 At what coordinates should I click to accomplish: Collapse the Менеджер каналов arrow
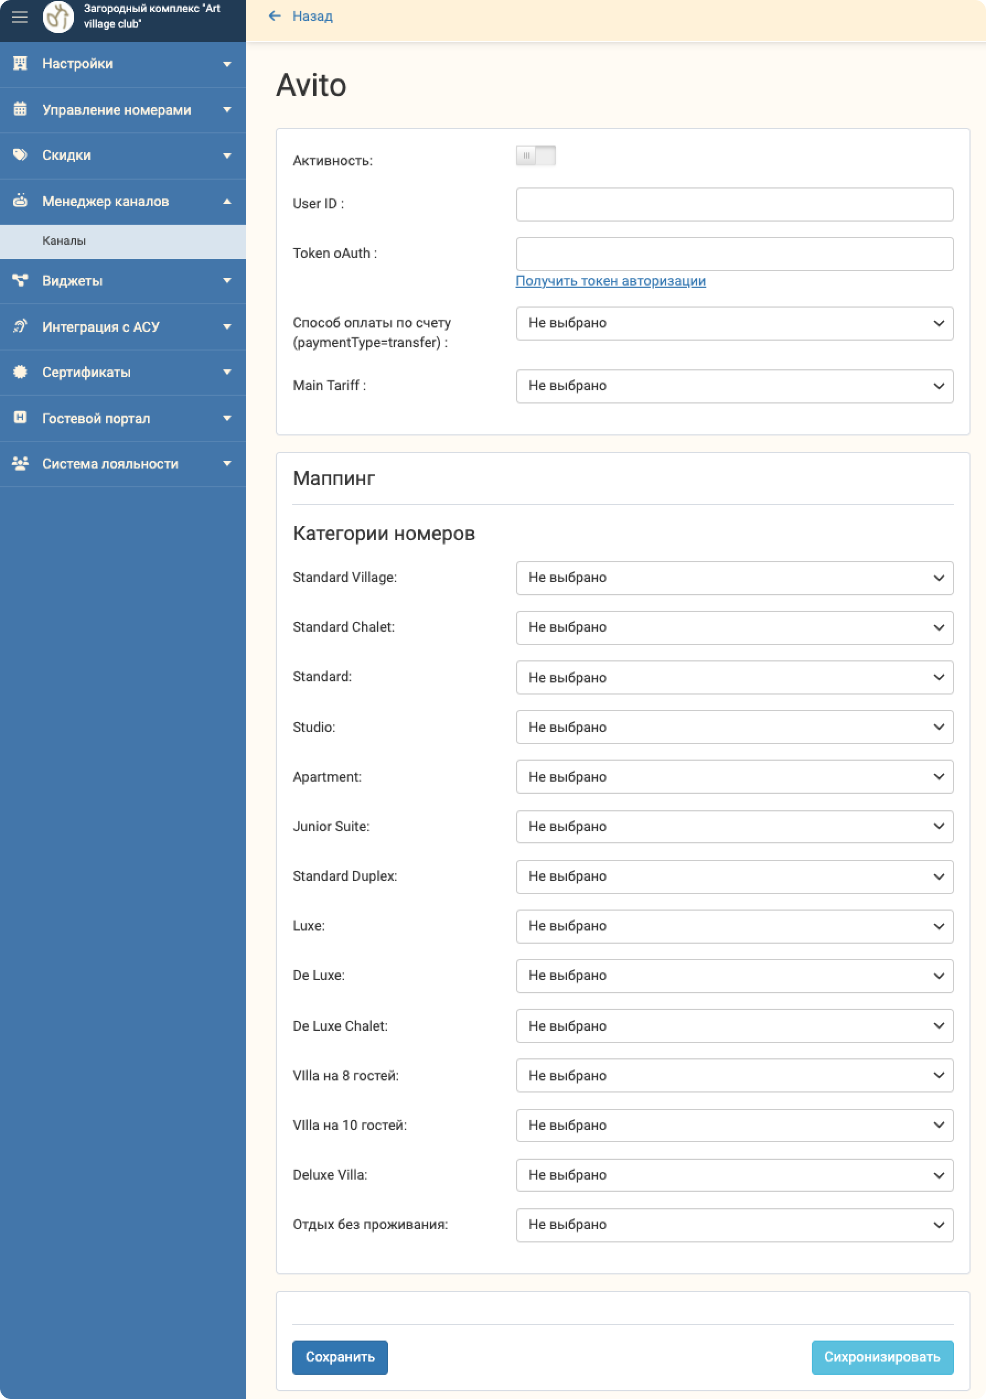coord(227,201)
